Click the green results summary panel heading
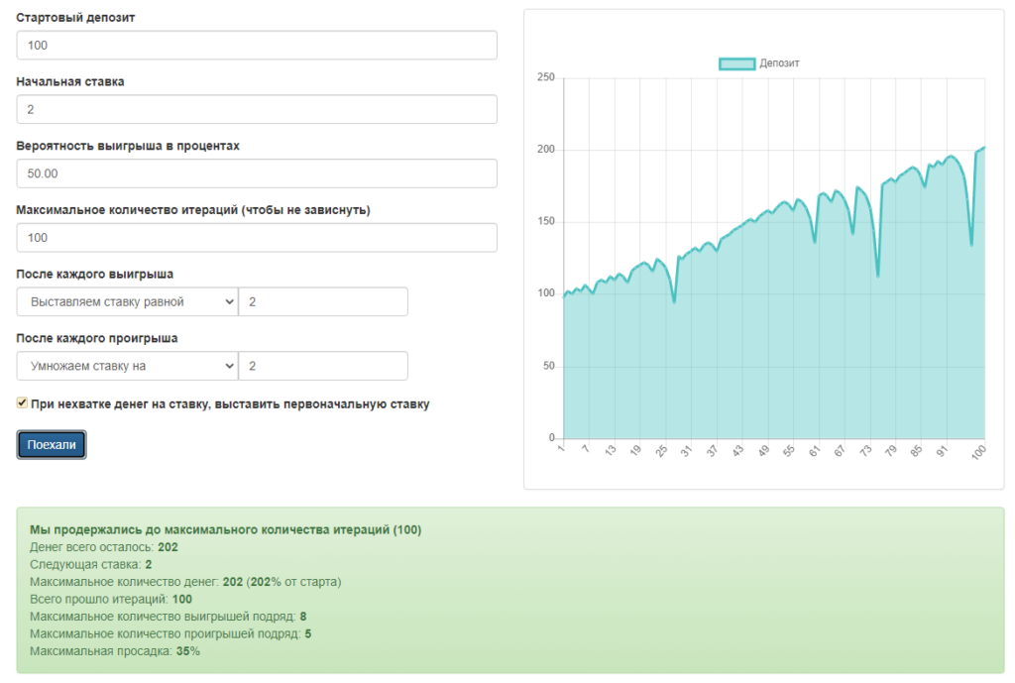Screen dimensions: 1015x683 tap(225, 529)
